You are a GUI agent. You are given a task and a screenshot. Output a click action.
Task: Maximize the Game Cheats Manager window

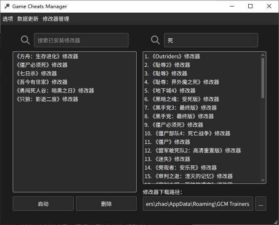pyautogui.click(x=250, y=6)
